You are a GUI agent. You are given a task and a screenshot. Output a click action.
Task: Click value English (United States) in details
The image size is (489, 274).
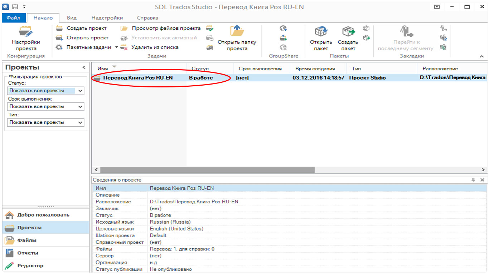pyautogui.click(x=176, y=229)
